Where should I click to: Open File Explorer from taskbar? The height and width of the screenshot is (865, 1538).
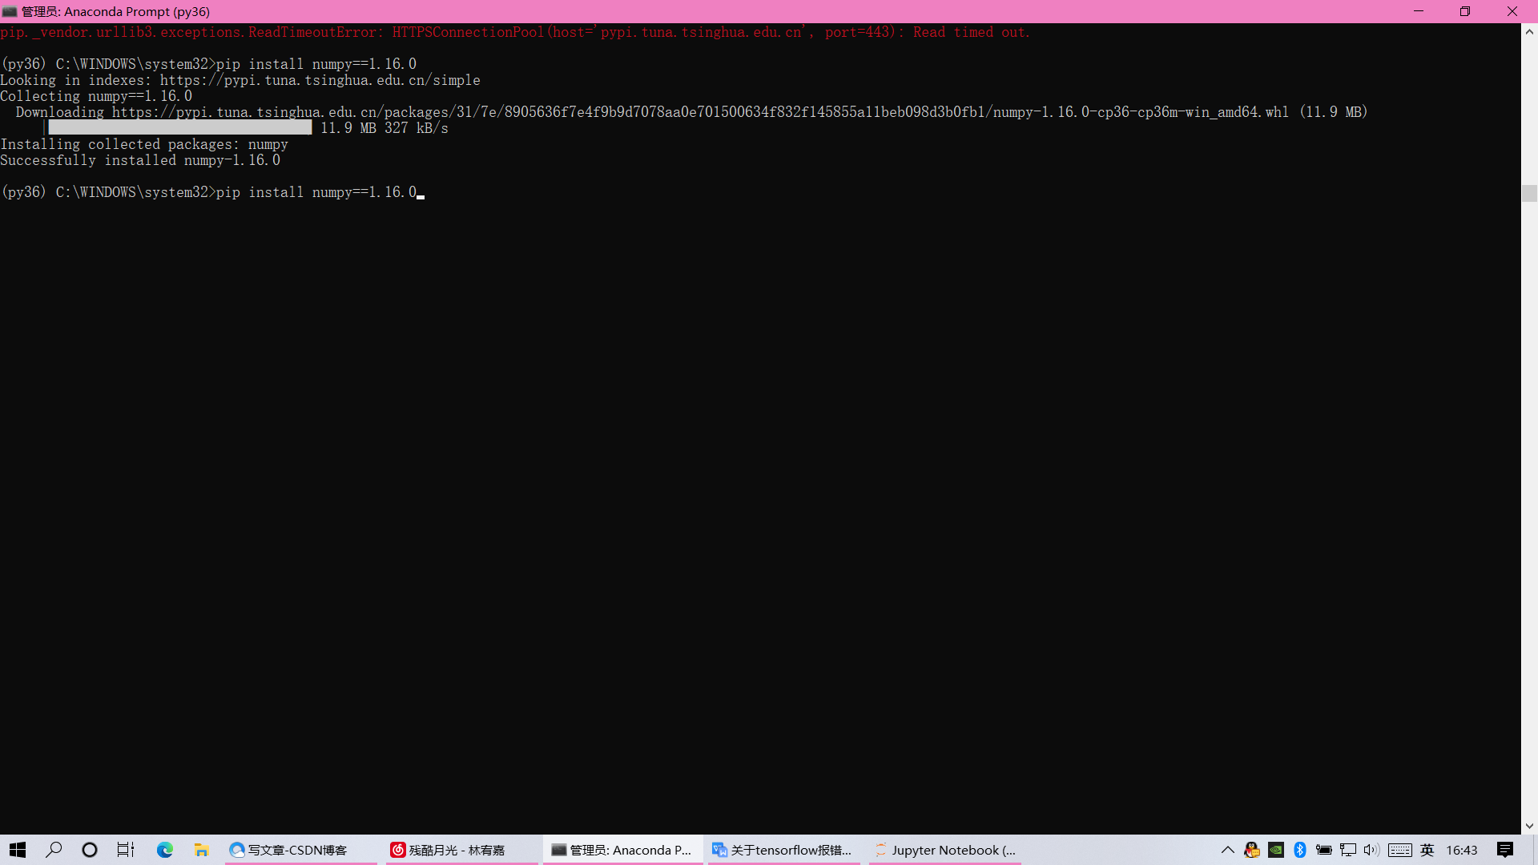(201, 850)
